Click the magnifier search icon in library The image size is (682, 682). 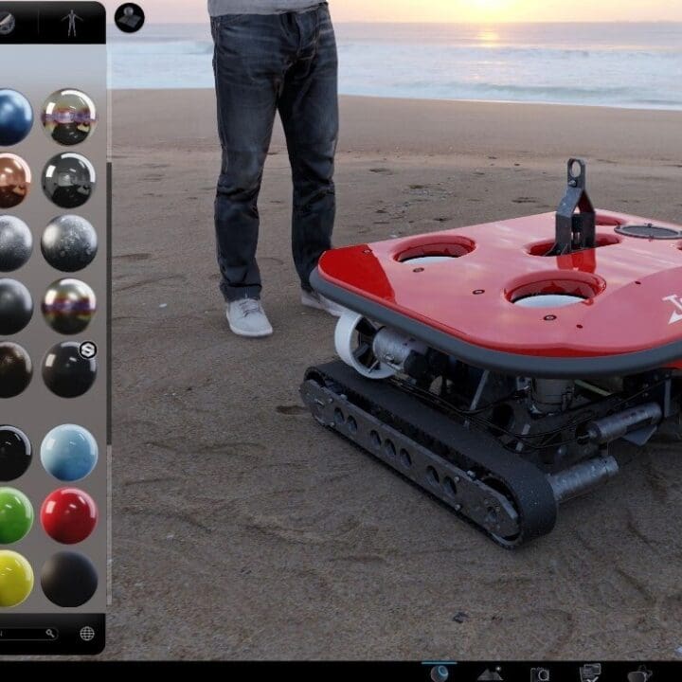[x=50, y=634]
